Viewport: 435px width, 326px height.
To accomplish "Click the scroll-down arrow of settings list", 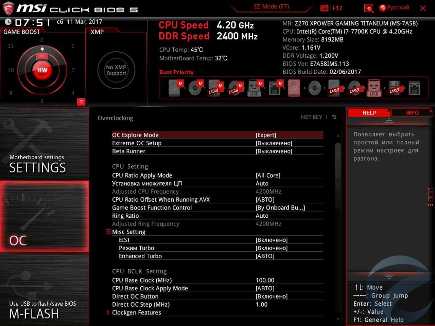I will 338,319.
